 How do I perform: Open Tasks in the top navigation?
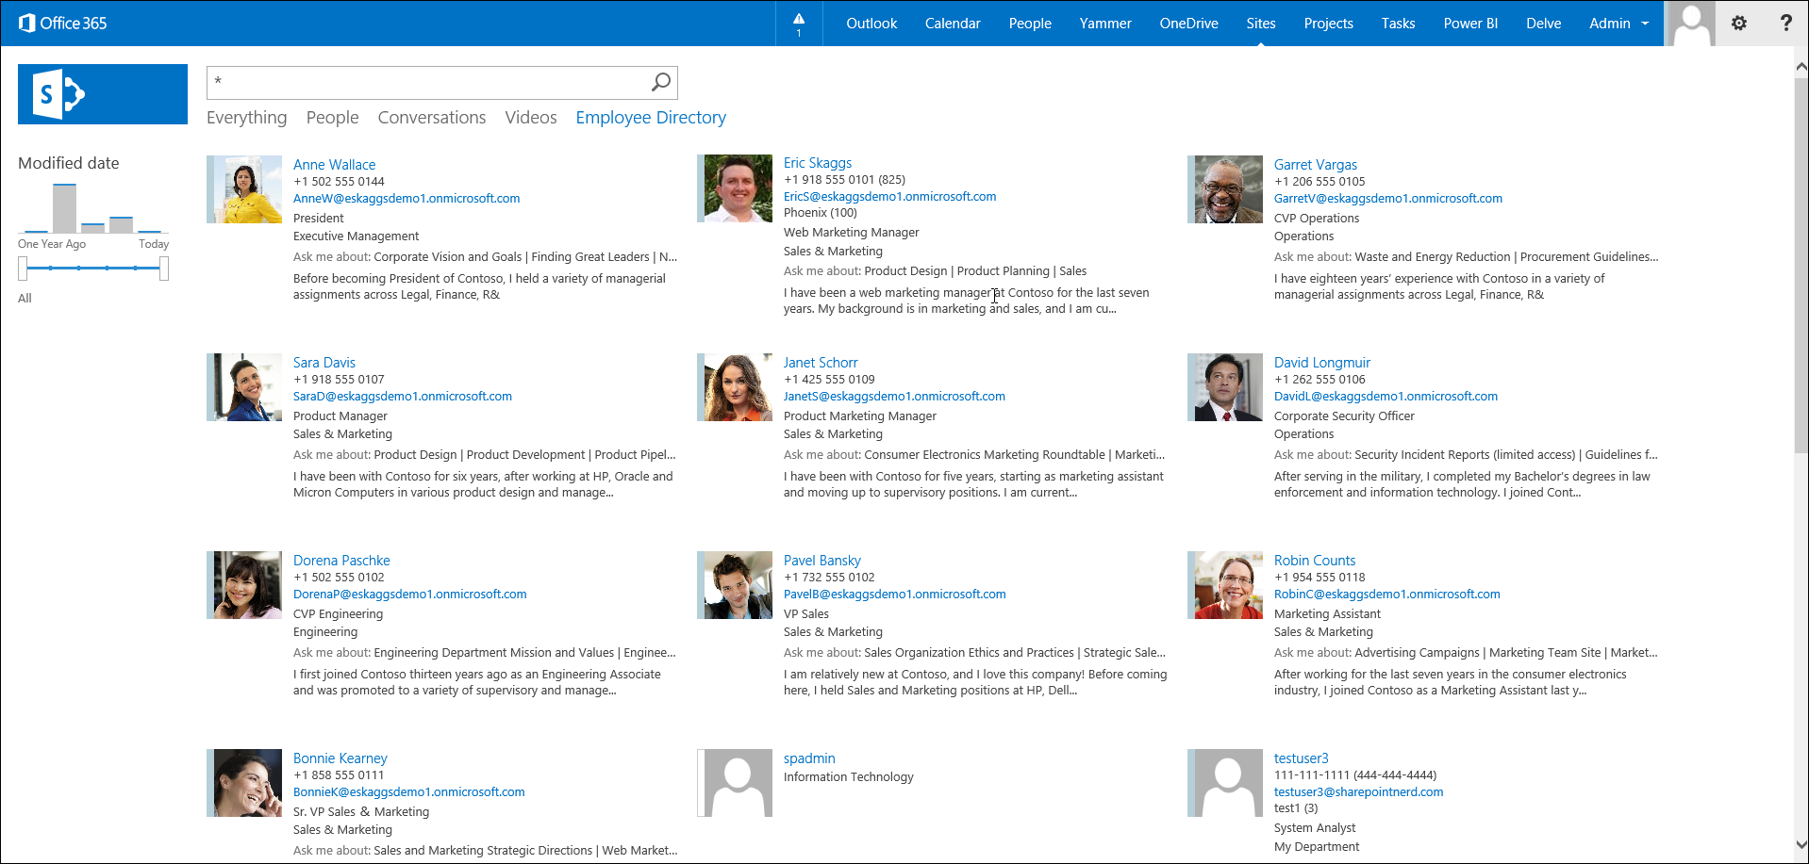1398,23
